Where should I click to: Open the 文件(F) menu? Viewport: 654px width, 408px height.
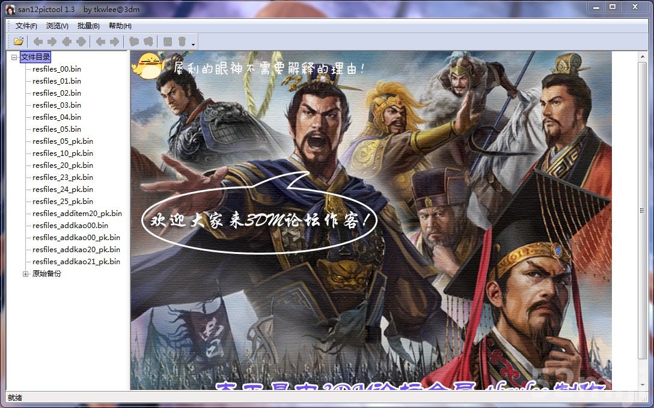point(26,26)
